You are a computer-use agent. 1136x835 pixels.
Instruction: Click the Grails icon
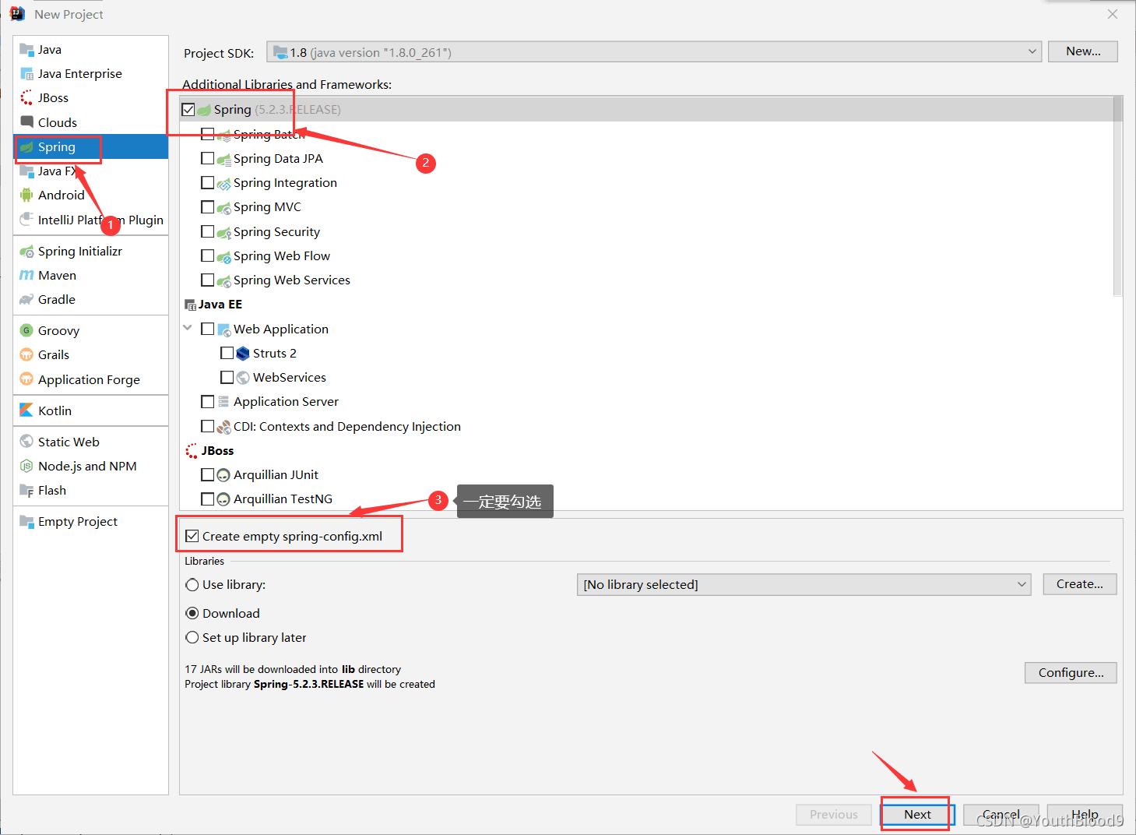click(26, 355)
